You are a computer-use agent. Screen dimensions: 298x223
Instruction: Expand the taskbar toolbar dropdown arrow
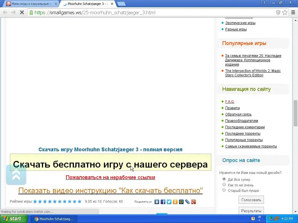[x=260, y=220]
